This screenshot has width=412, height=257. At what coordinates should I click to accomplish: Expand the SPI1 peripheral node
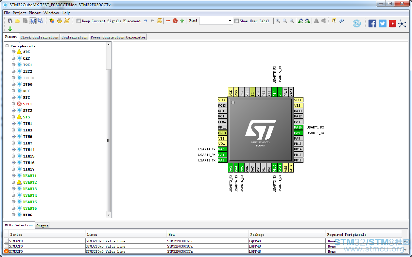[13, 104]
